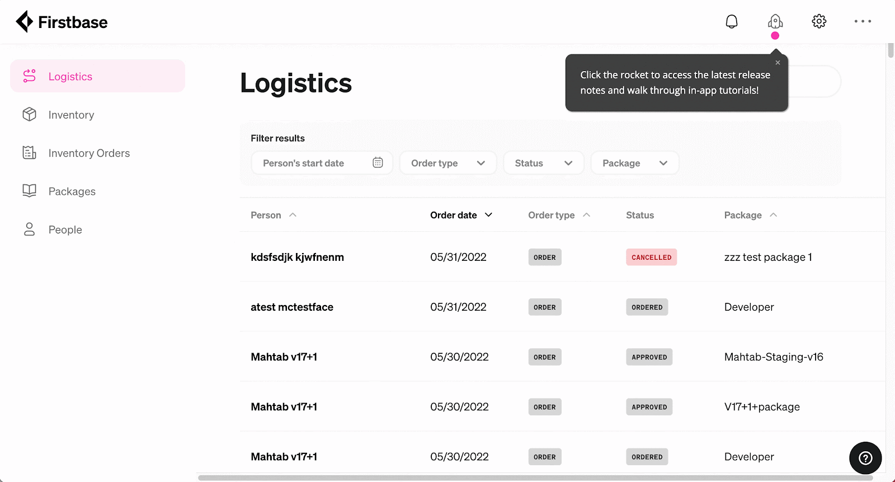This screenshot has height=482, width=895.
Task: Click 05/31/2022 date in kdsfsdjk row
Action: pos(458,257)
